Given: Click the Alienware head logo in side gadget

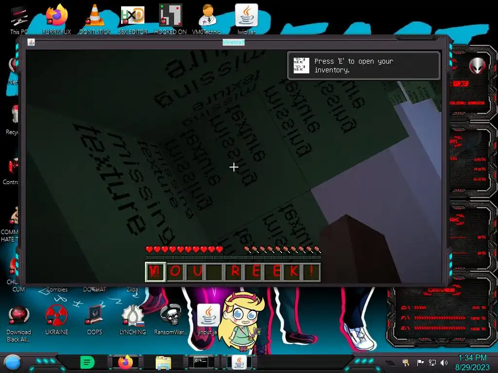Looking at the screenshot, I should pyautogui.click(x=478, y=66).
